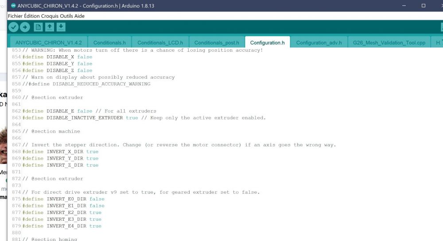Minimize the Arduino window

(x=404, y=6)
